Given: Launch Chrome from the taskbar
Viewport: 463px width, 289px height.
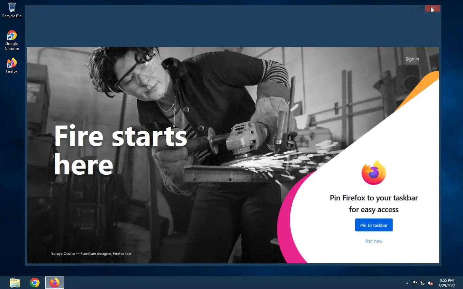Looking at the screenshot, I should pyautogui.click(x=35, y=283).
